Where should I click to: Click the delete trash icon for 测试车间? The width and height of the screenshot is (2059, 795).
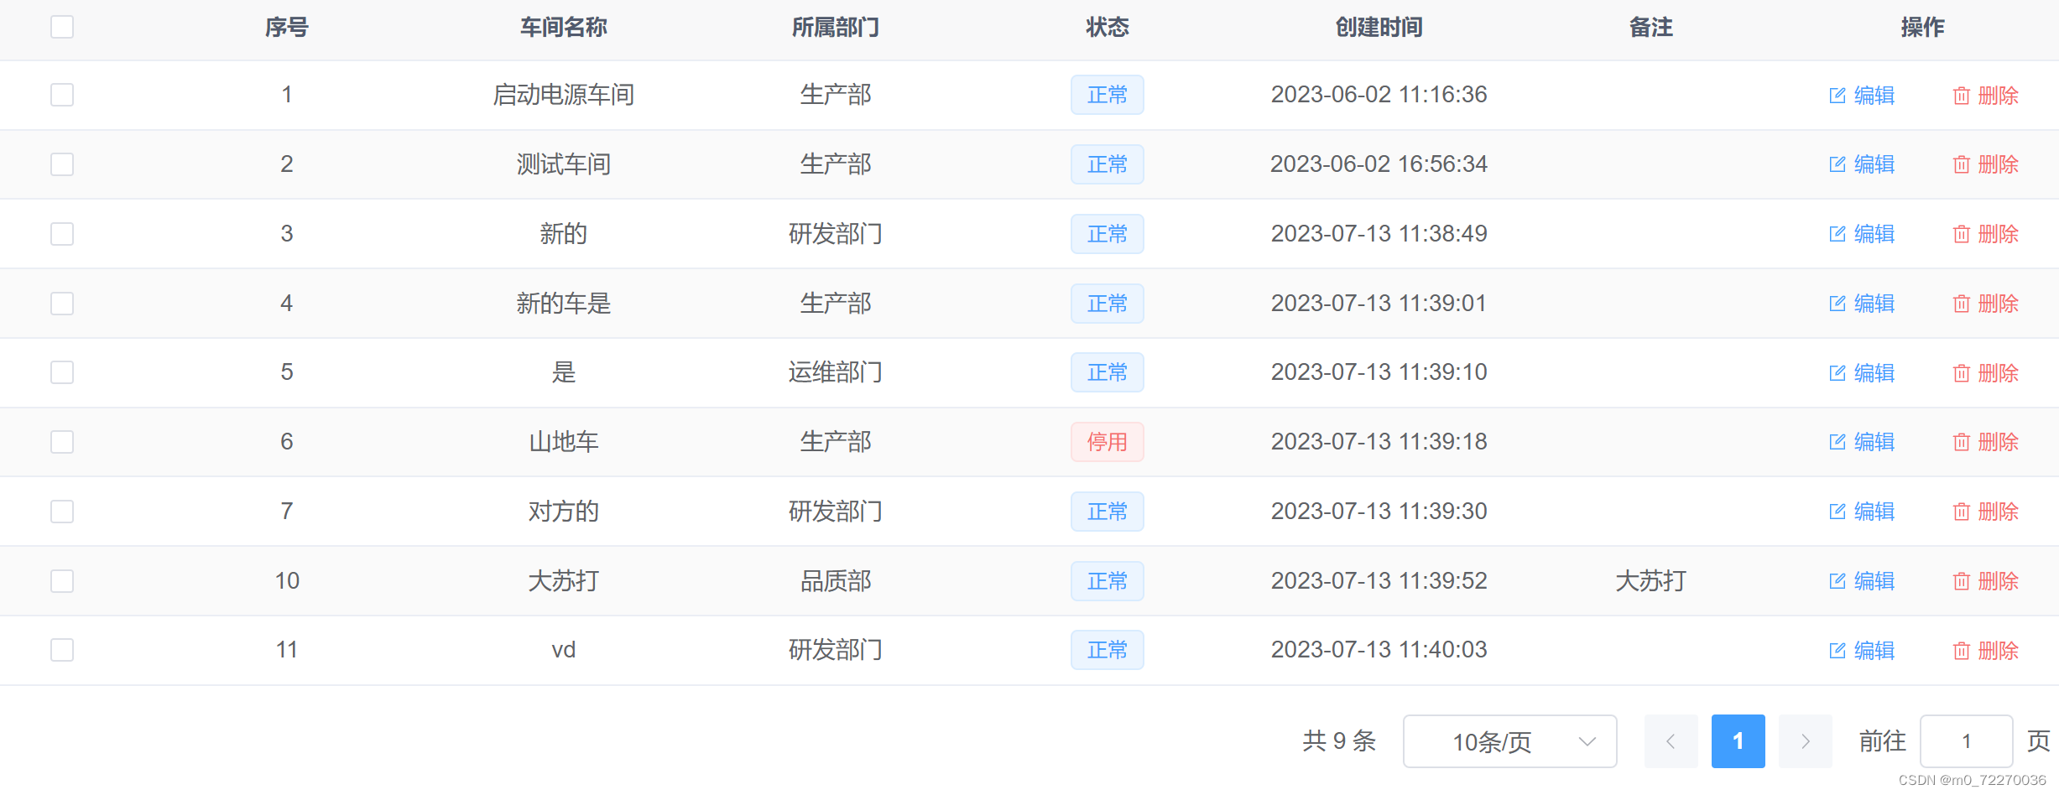(x=1961, y=164)
